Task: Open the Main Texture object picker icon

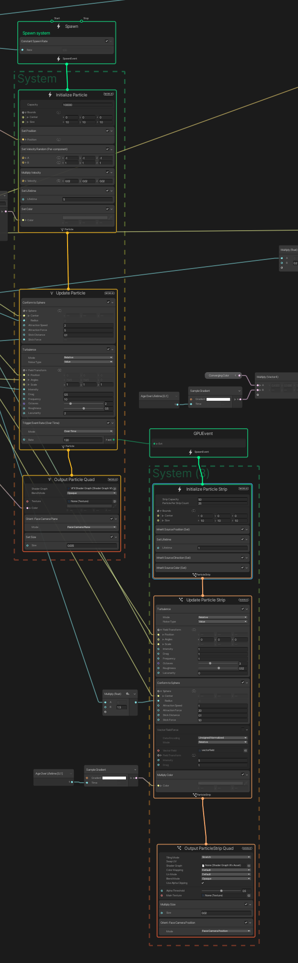Action: [x=249, y=895]
